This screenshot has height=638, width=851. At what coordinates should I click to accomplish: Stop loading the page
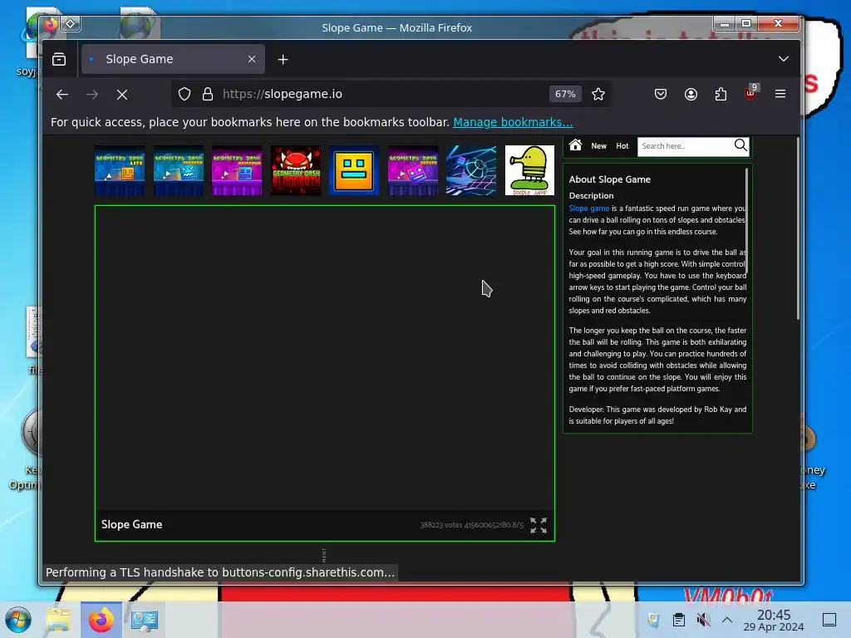pos(122,95)
